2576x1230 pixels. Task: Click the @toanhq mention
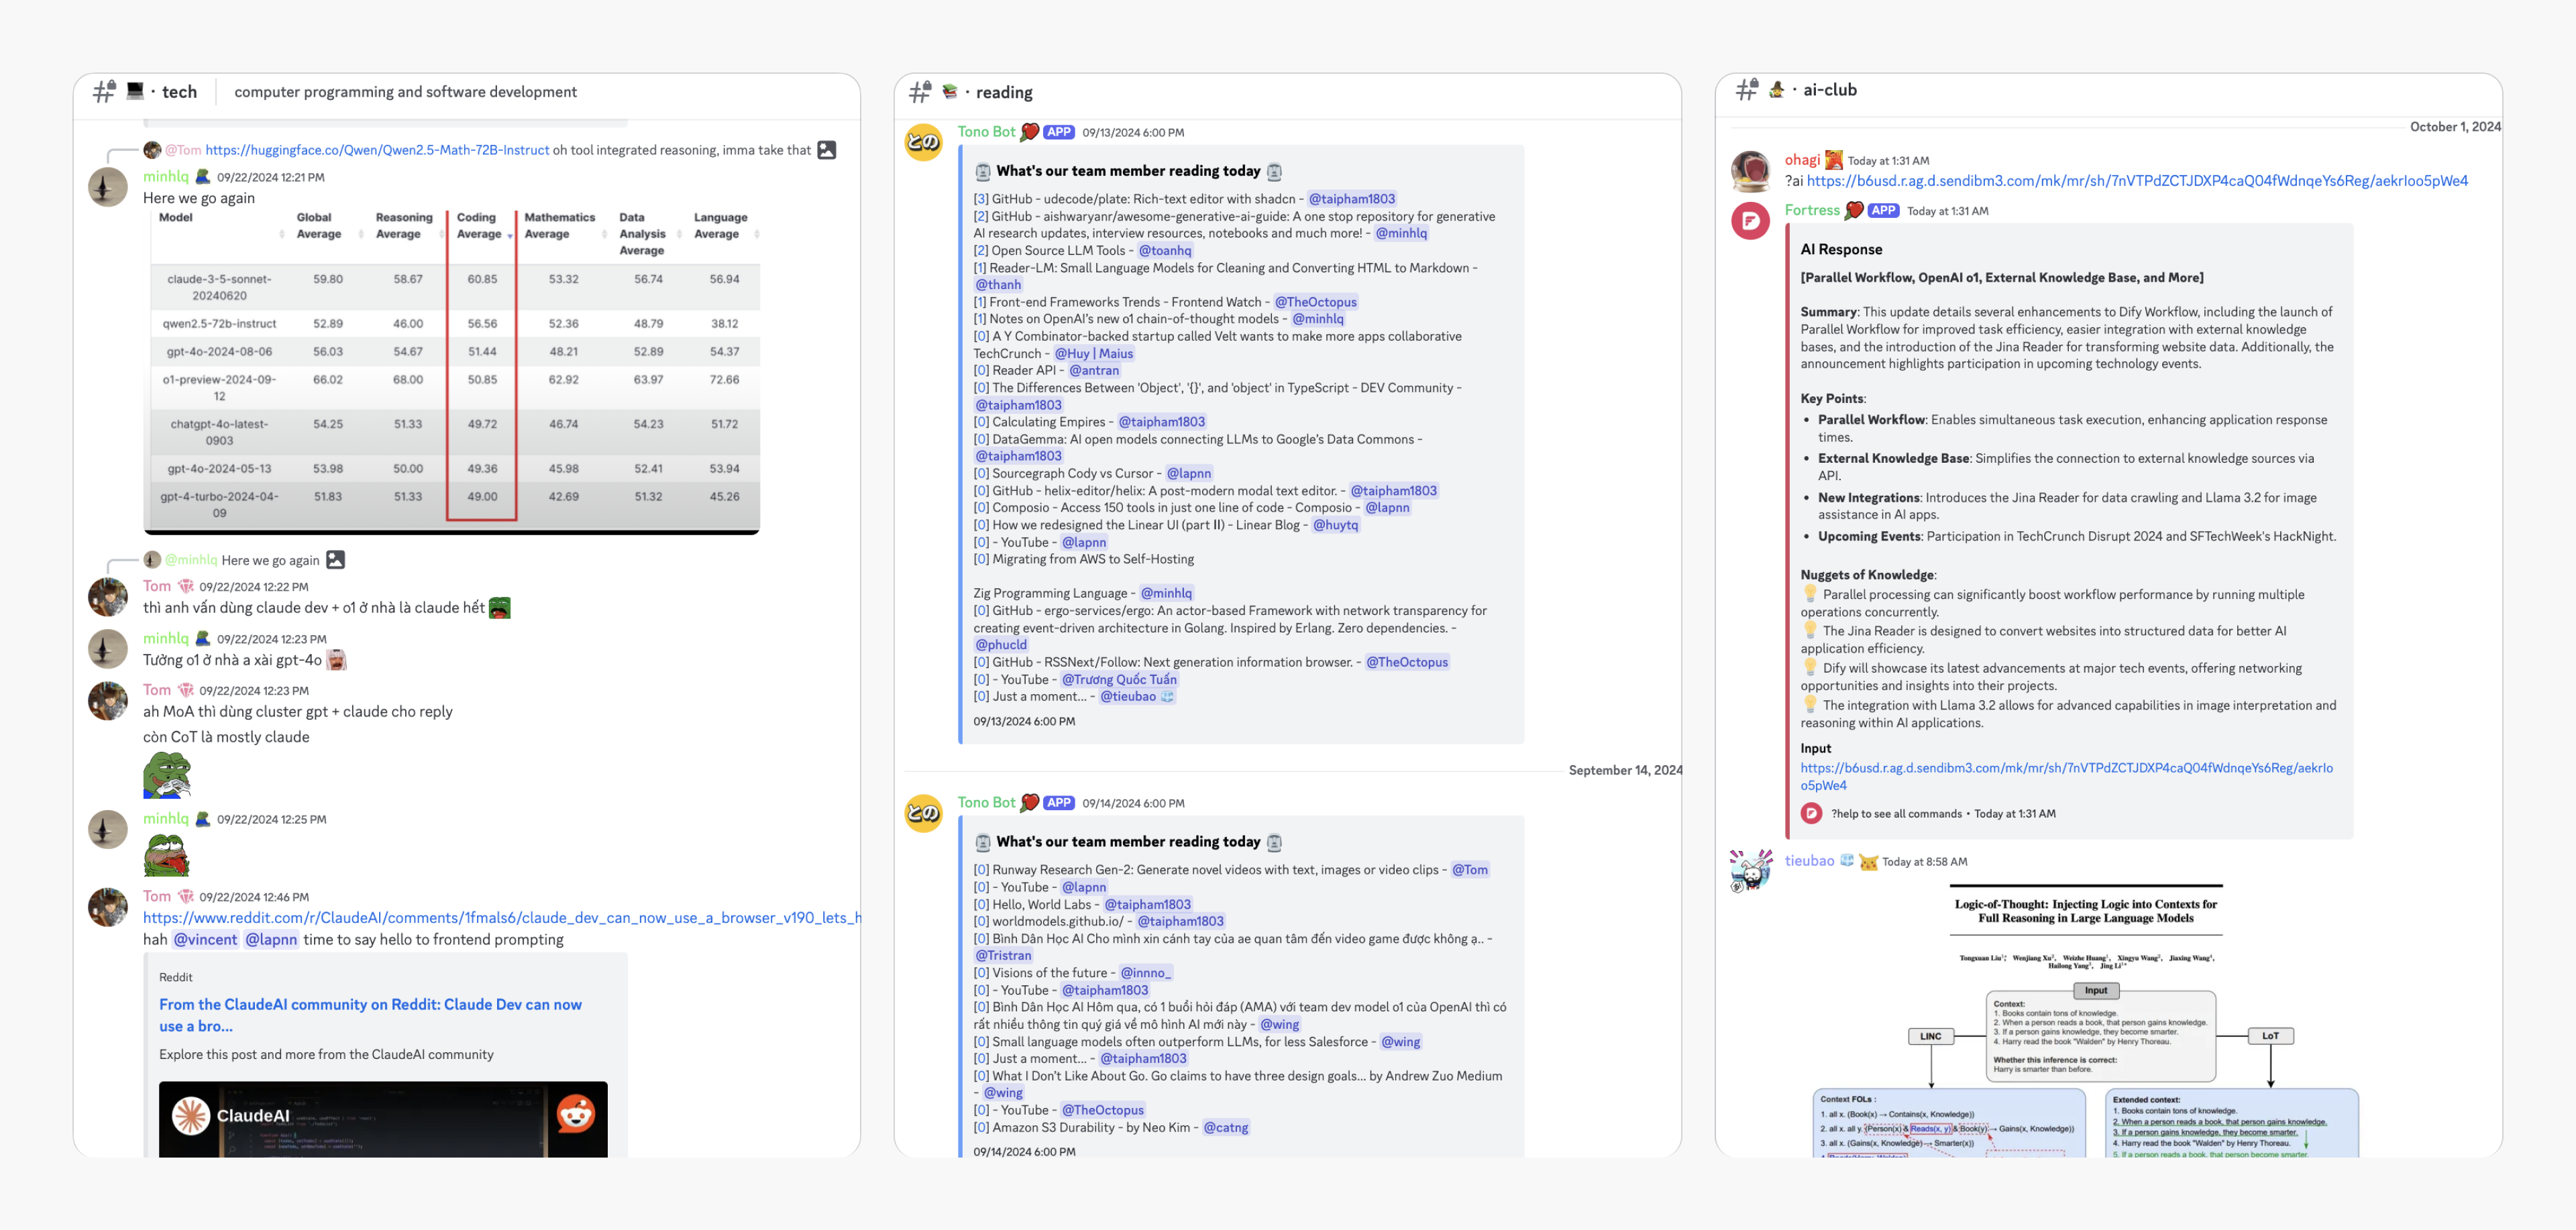(1165, 251)
